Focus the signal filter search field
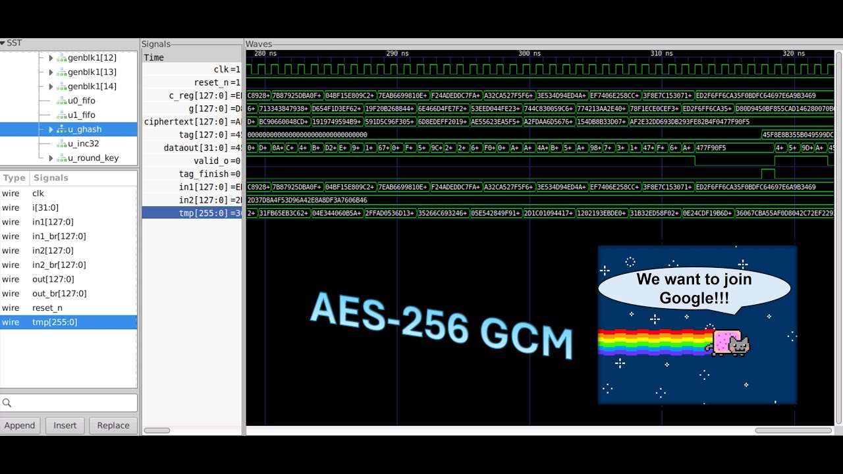 tap(68, 403)
